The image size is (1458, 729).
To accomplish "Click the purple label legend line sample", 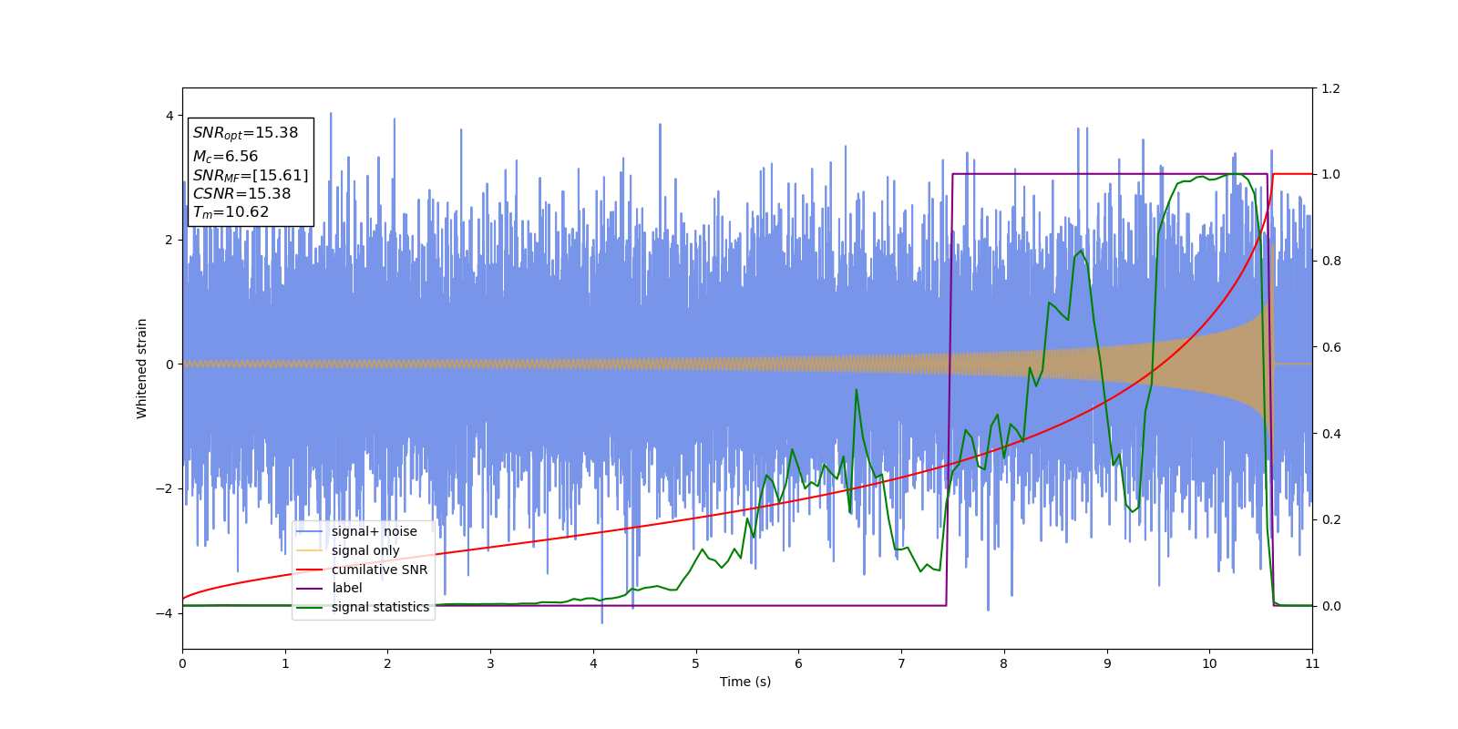I will coord(311,588).
